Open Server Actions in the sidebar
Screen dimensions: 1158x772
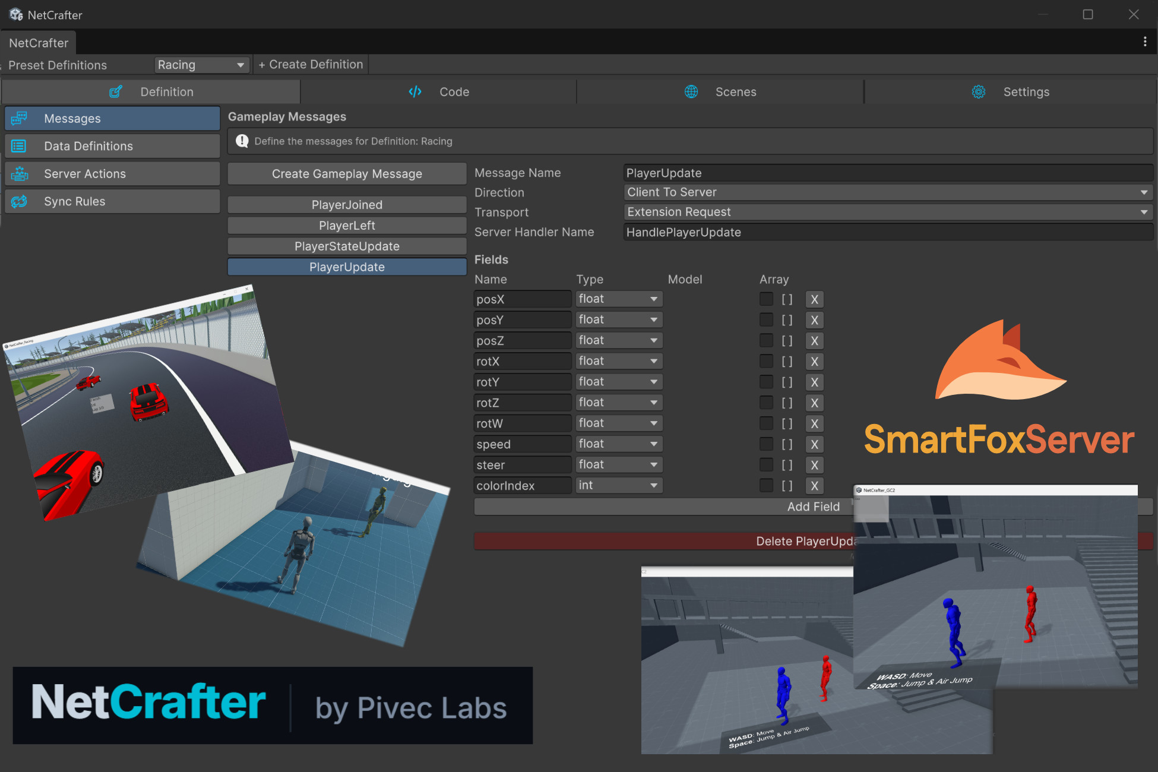click(x=112, y=173)
